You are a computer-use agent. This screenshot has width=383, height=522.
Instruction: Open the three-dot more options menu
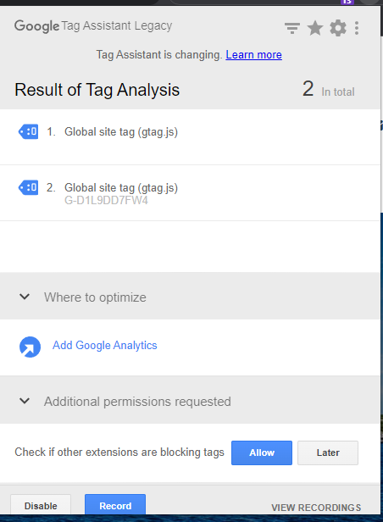tap(357, 28)
